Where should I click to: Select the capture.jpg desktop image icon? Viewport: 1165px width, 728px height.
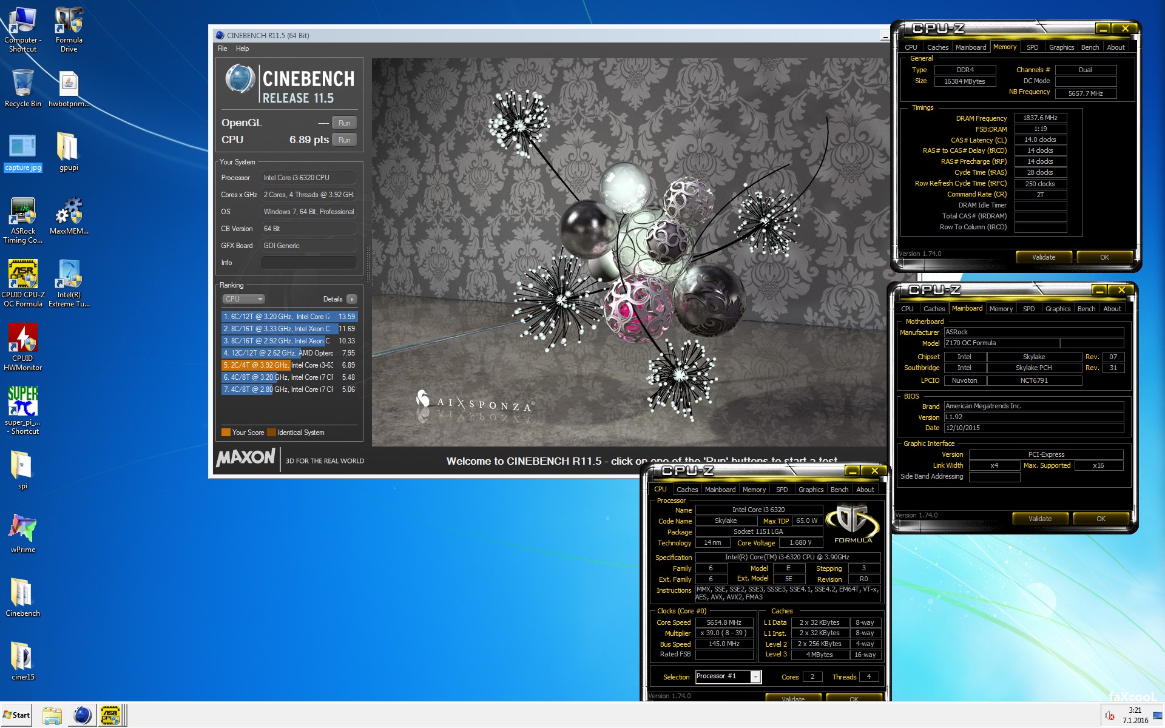pyautogui.click(x=22, y=152)
